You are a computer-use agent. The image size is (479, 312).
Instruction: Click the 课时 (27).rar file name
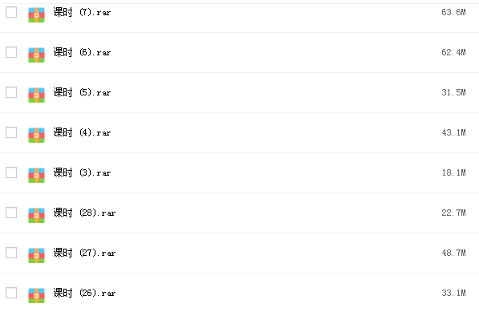(84, 253)
